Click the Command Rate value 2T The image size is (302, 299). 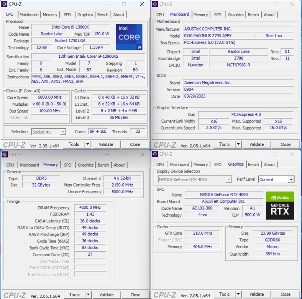pyautogui.click(x=90, y=255)
